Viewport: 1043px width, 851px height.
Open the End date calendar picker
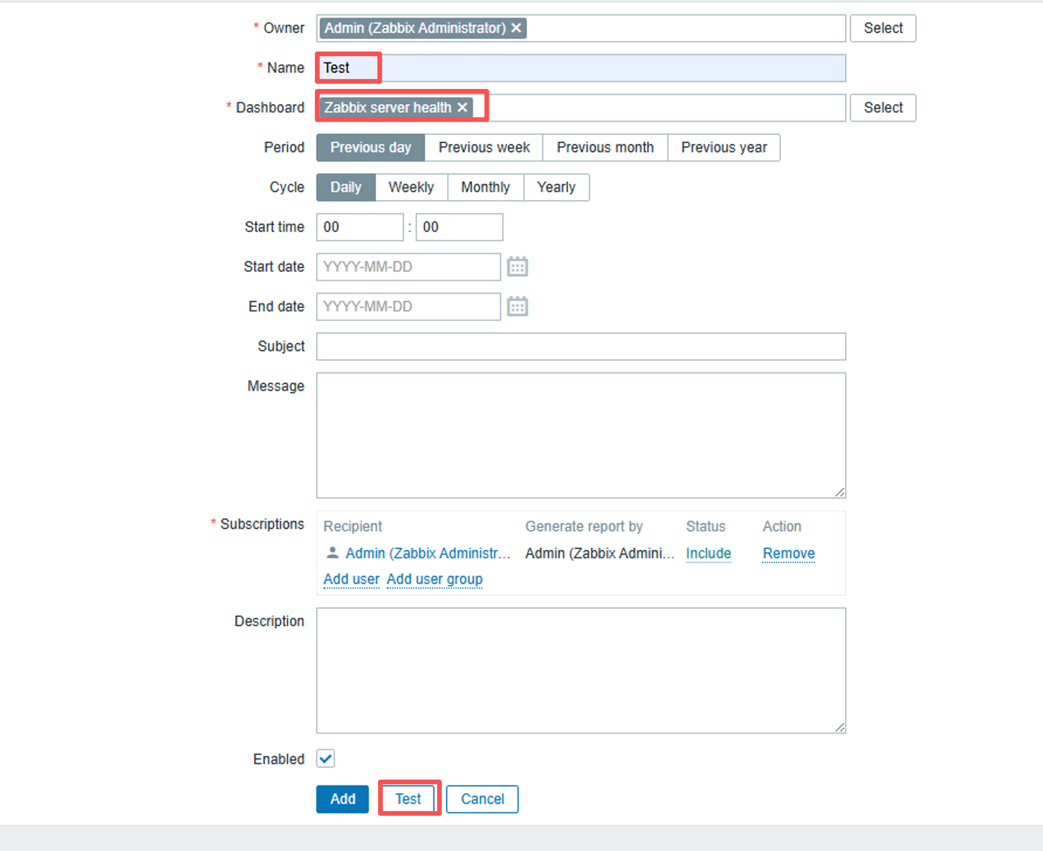(517, 307)
